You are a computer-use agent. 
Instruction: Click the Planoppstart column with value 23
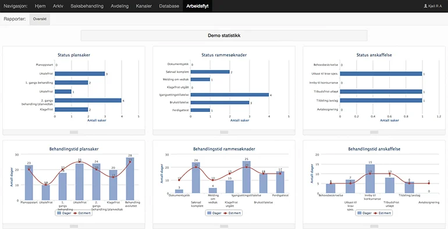29,182
